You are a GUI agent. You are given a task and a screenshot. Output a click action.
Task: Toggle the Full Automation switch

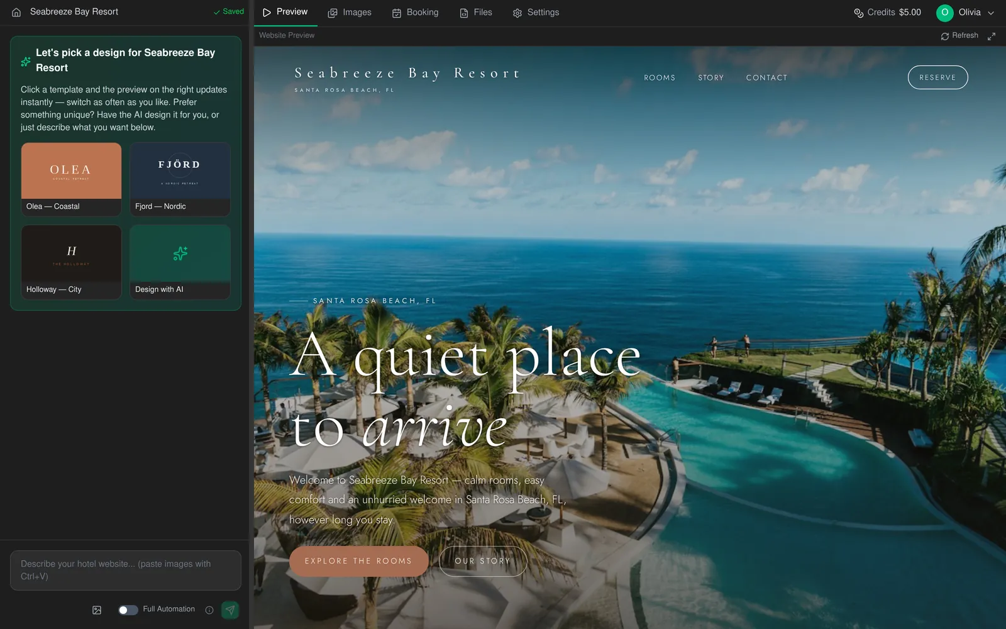coord(128,610)
